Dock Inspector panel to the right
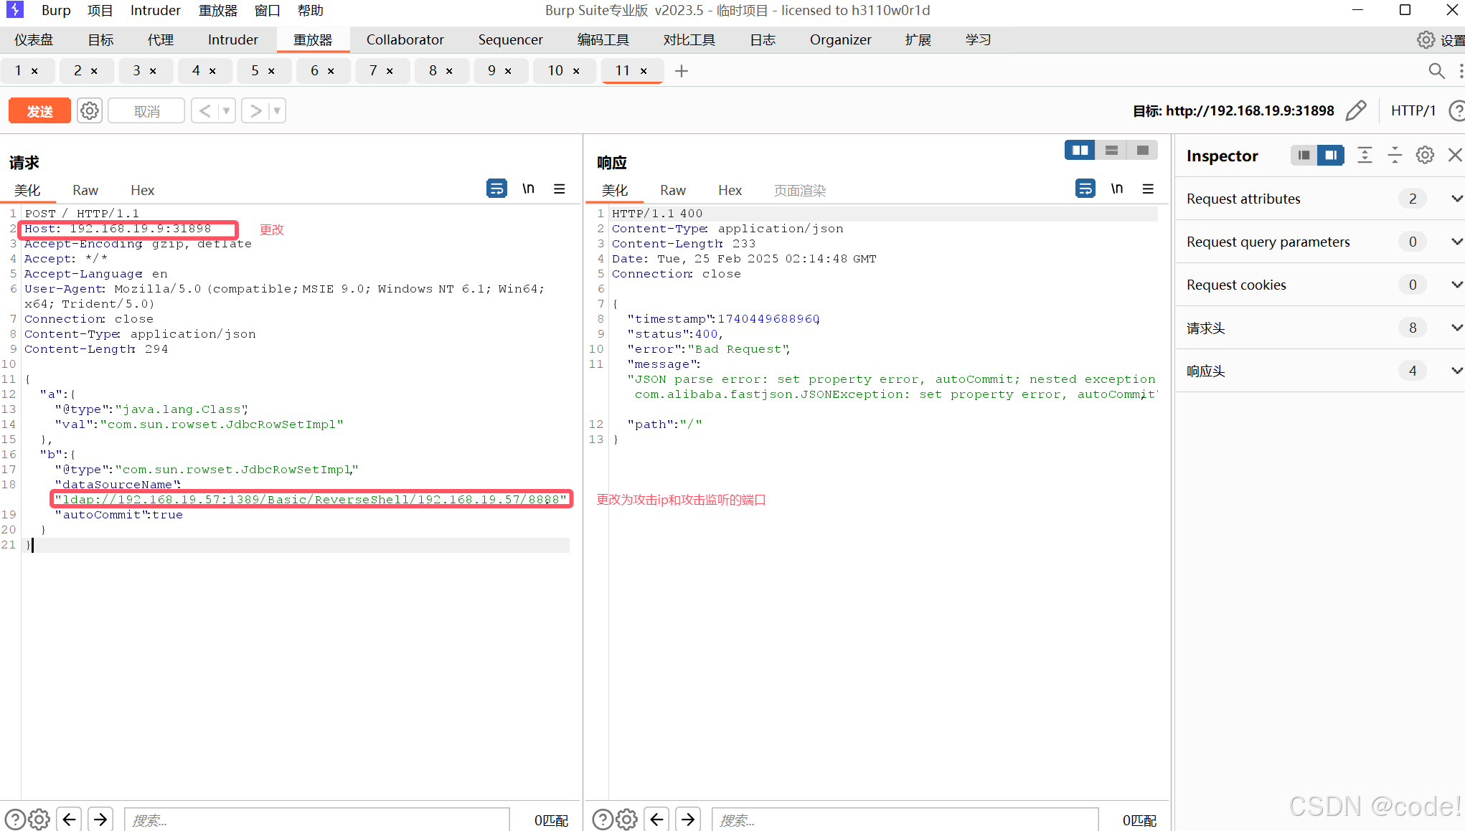This screenshot has width=1465, height=831. point(1331,156)
